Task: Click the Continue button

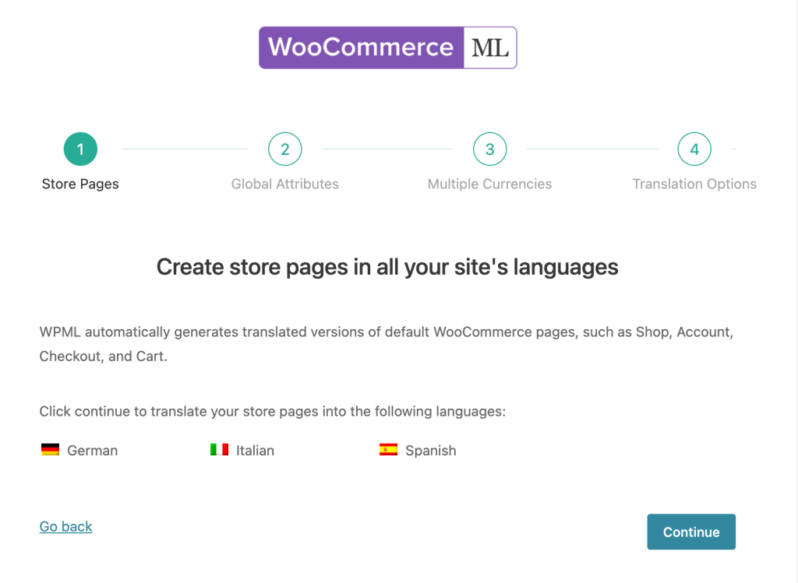Action: 690,532
